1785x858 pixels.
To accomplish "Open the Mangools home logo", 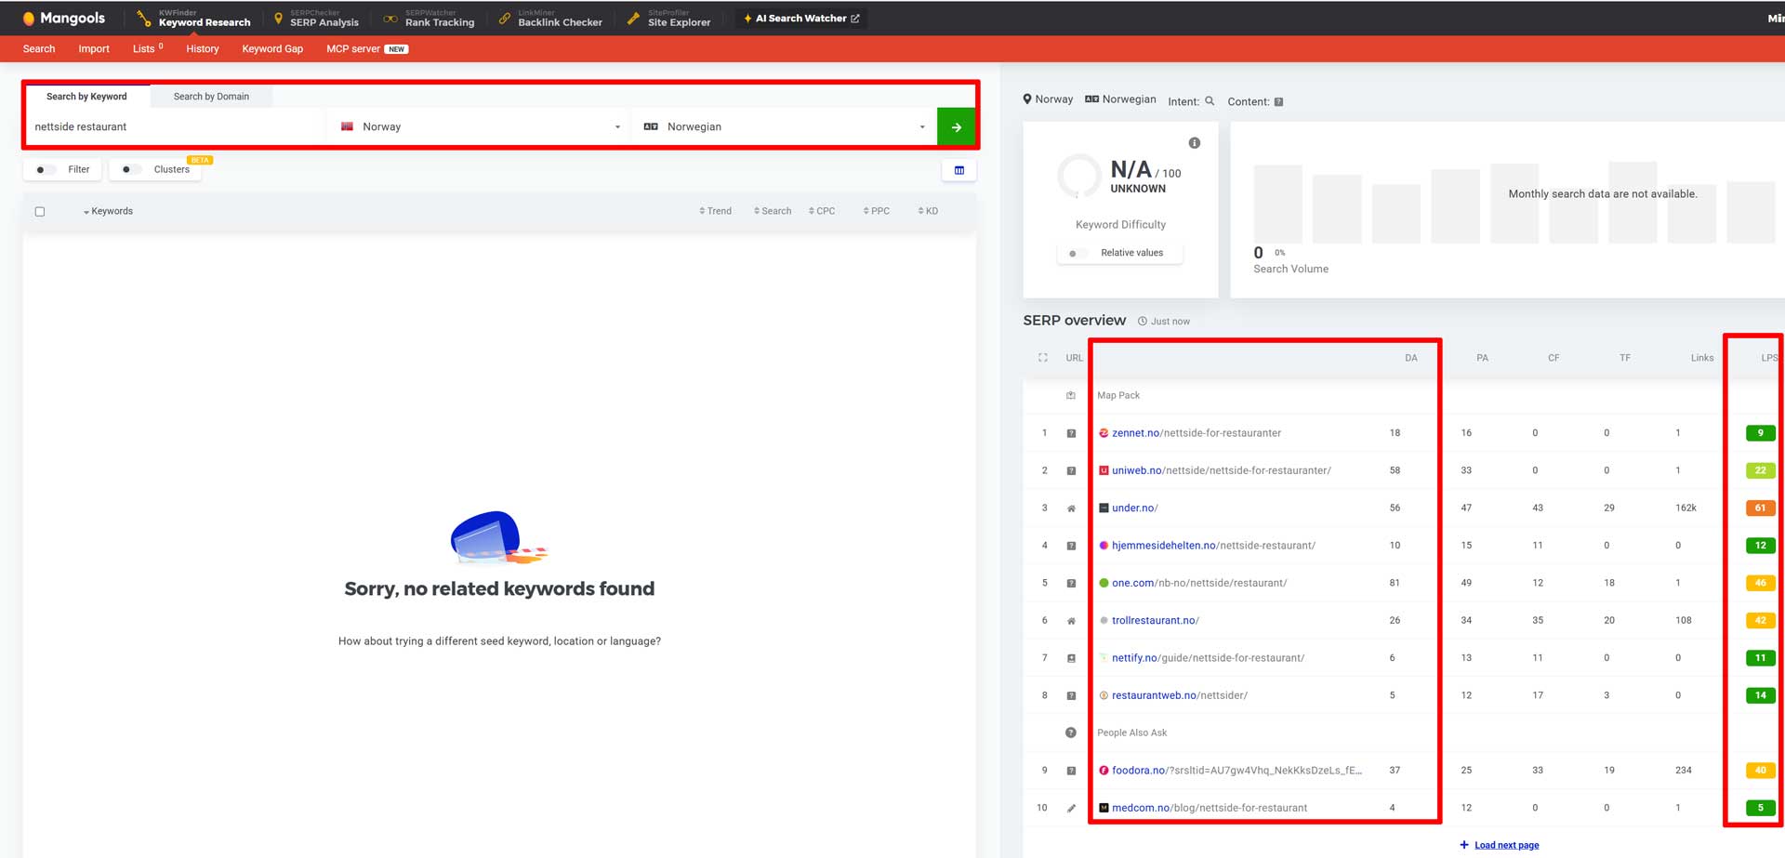I will point(63,18).
